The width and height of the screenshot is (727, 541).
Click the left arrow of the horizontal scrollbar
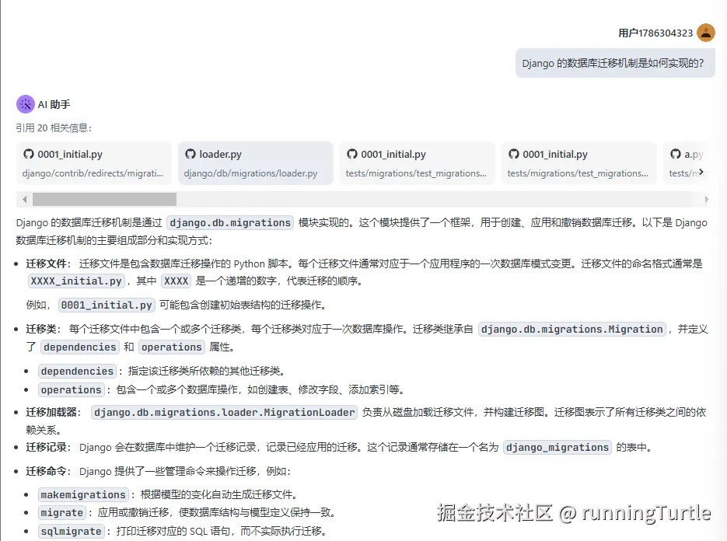click(x=24, y=199)
